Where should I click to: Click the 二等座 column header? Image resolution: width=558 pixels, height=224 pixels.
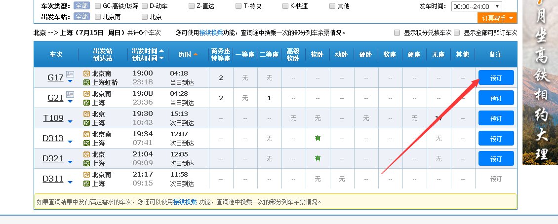(x=270, y=54)
